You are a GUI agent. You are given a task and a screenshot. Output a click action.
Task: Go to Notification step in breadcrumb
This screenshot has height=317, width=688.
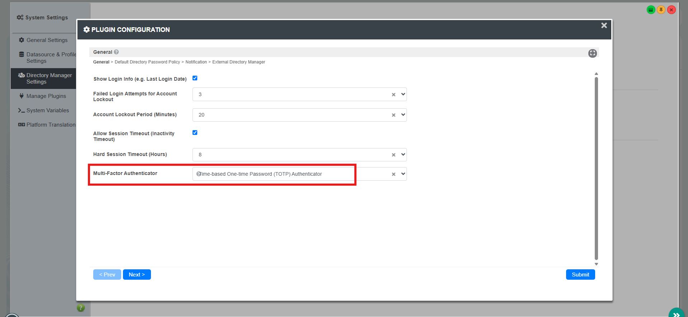(x=196, y=62)
